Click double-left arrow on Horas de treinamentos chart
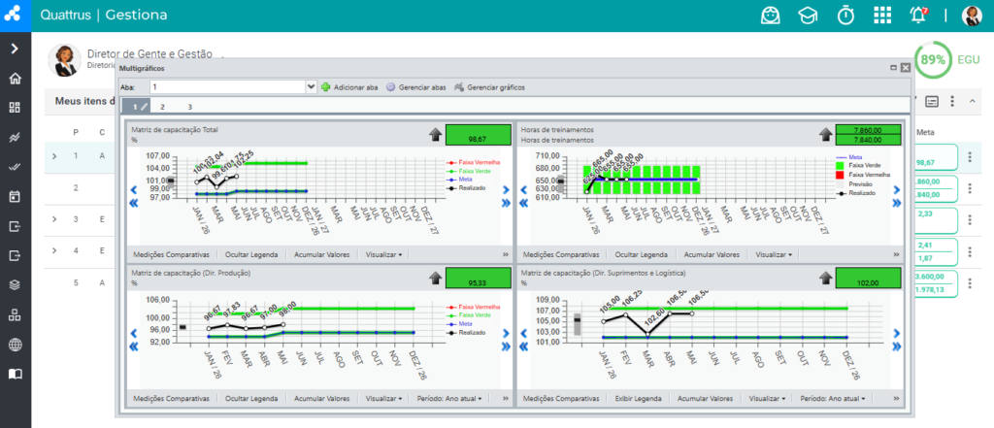This screenshot has height=428, width=994. (x=523, y=203)
